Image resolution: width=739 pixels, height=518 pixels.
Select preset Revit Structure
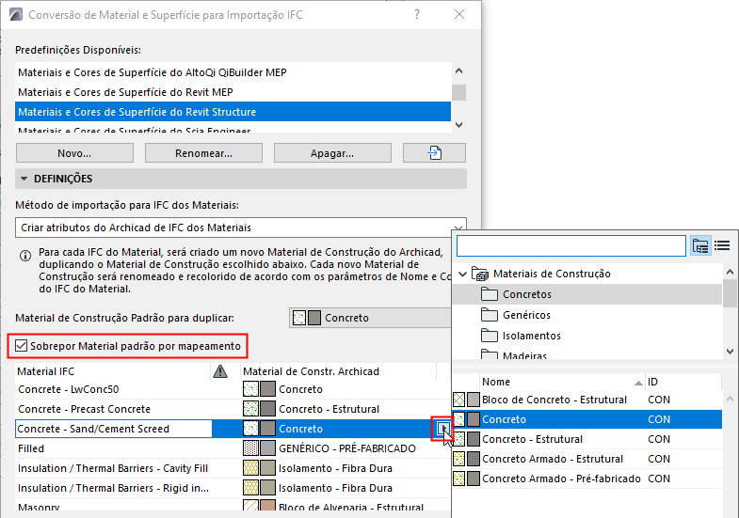233,112
